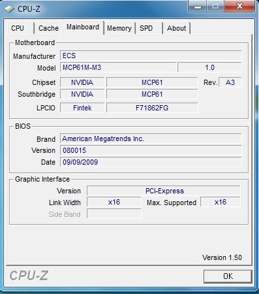Click the BIOS Date 09/09/2009 field
Image resolution: width=259 pixels, height=294 pixels.
(151, 162)
